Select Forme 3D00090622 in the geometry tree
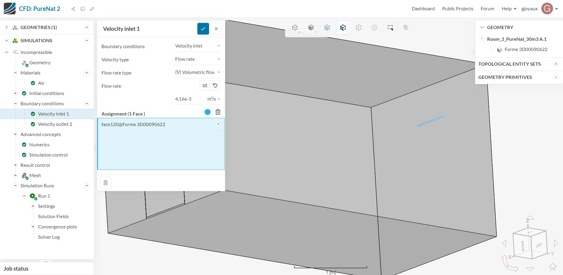 (526, 49)
